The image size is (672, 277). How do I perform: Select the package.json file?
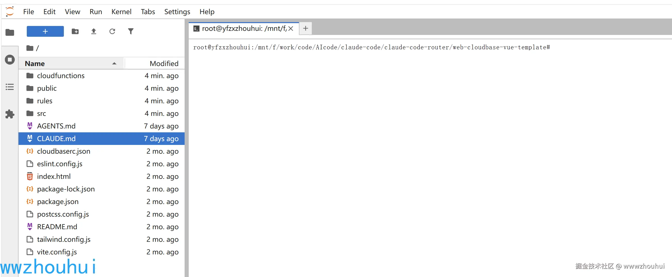pos(101,201)
